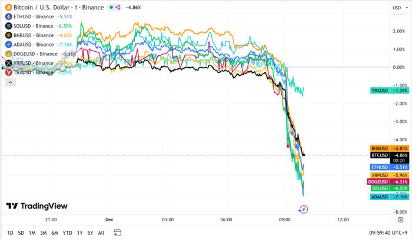
Task: Click the BNB icon beside BNBUSD
Action: pyautogui.click(x=9, y=35)
